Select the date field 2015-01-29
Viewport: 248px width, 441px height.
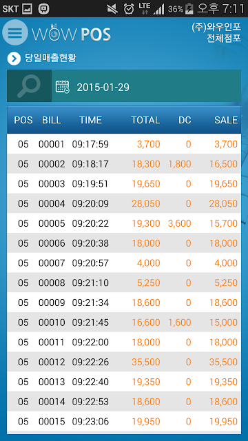pyautogui.click(x=103, y=88)
